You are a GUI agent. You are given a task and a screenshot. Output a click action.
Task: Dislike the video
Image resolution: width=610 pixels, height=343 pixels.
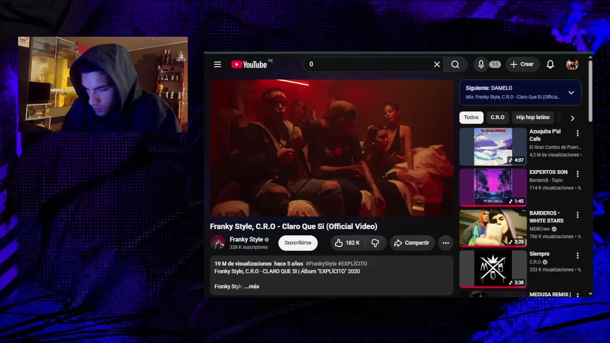coord(375,243)
